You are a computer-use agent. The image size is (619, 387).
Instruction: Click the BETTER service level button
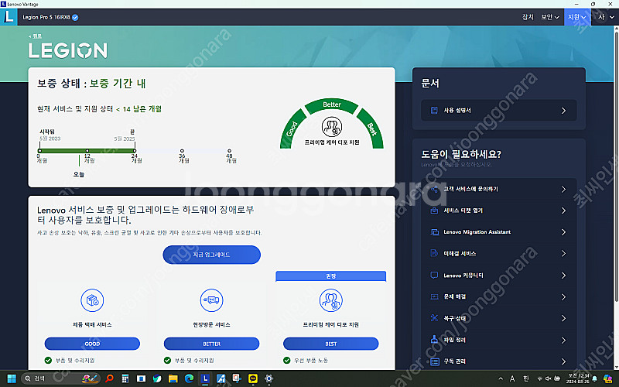click(211, 344)
